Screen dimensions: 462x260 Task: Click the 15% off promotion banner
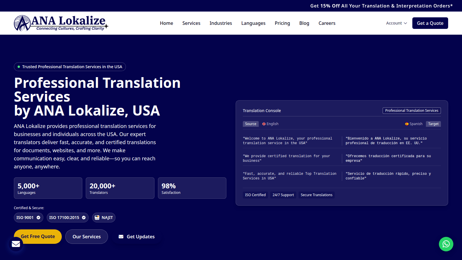(x=381, y=6)
